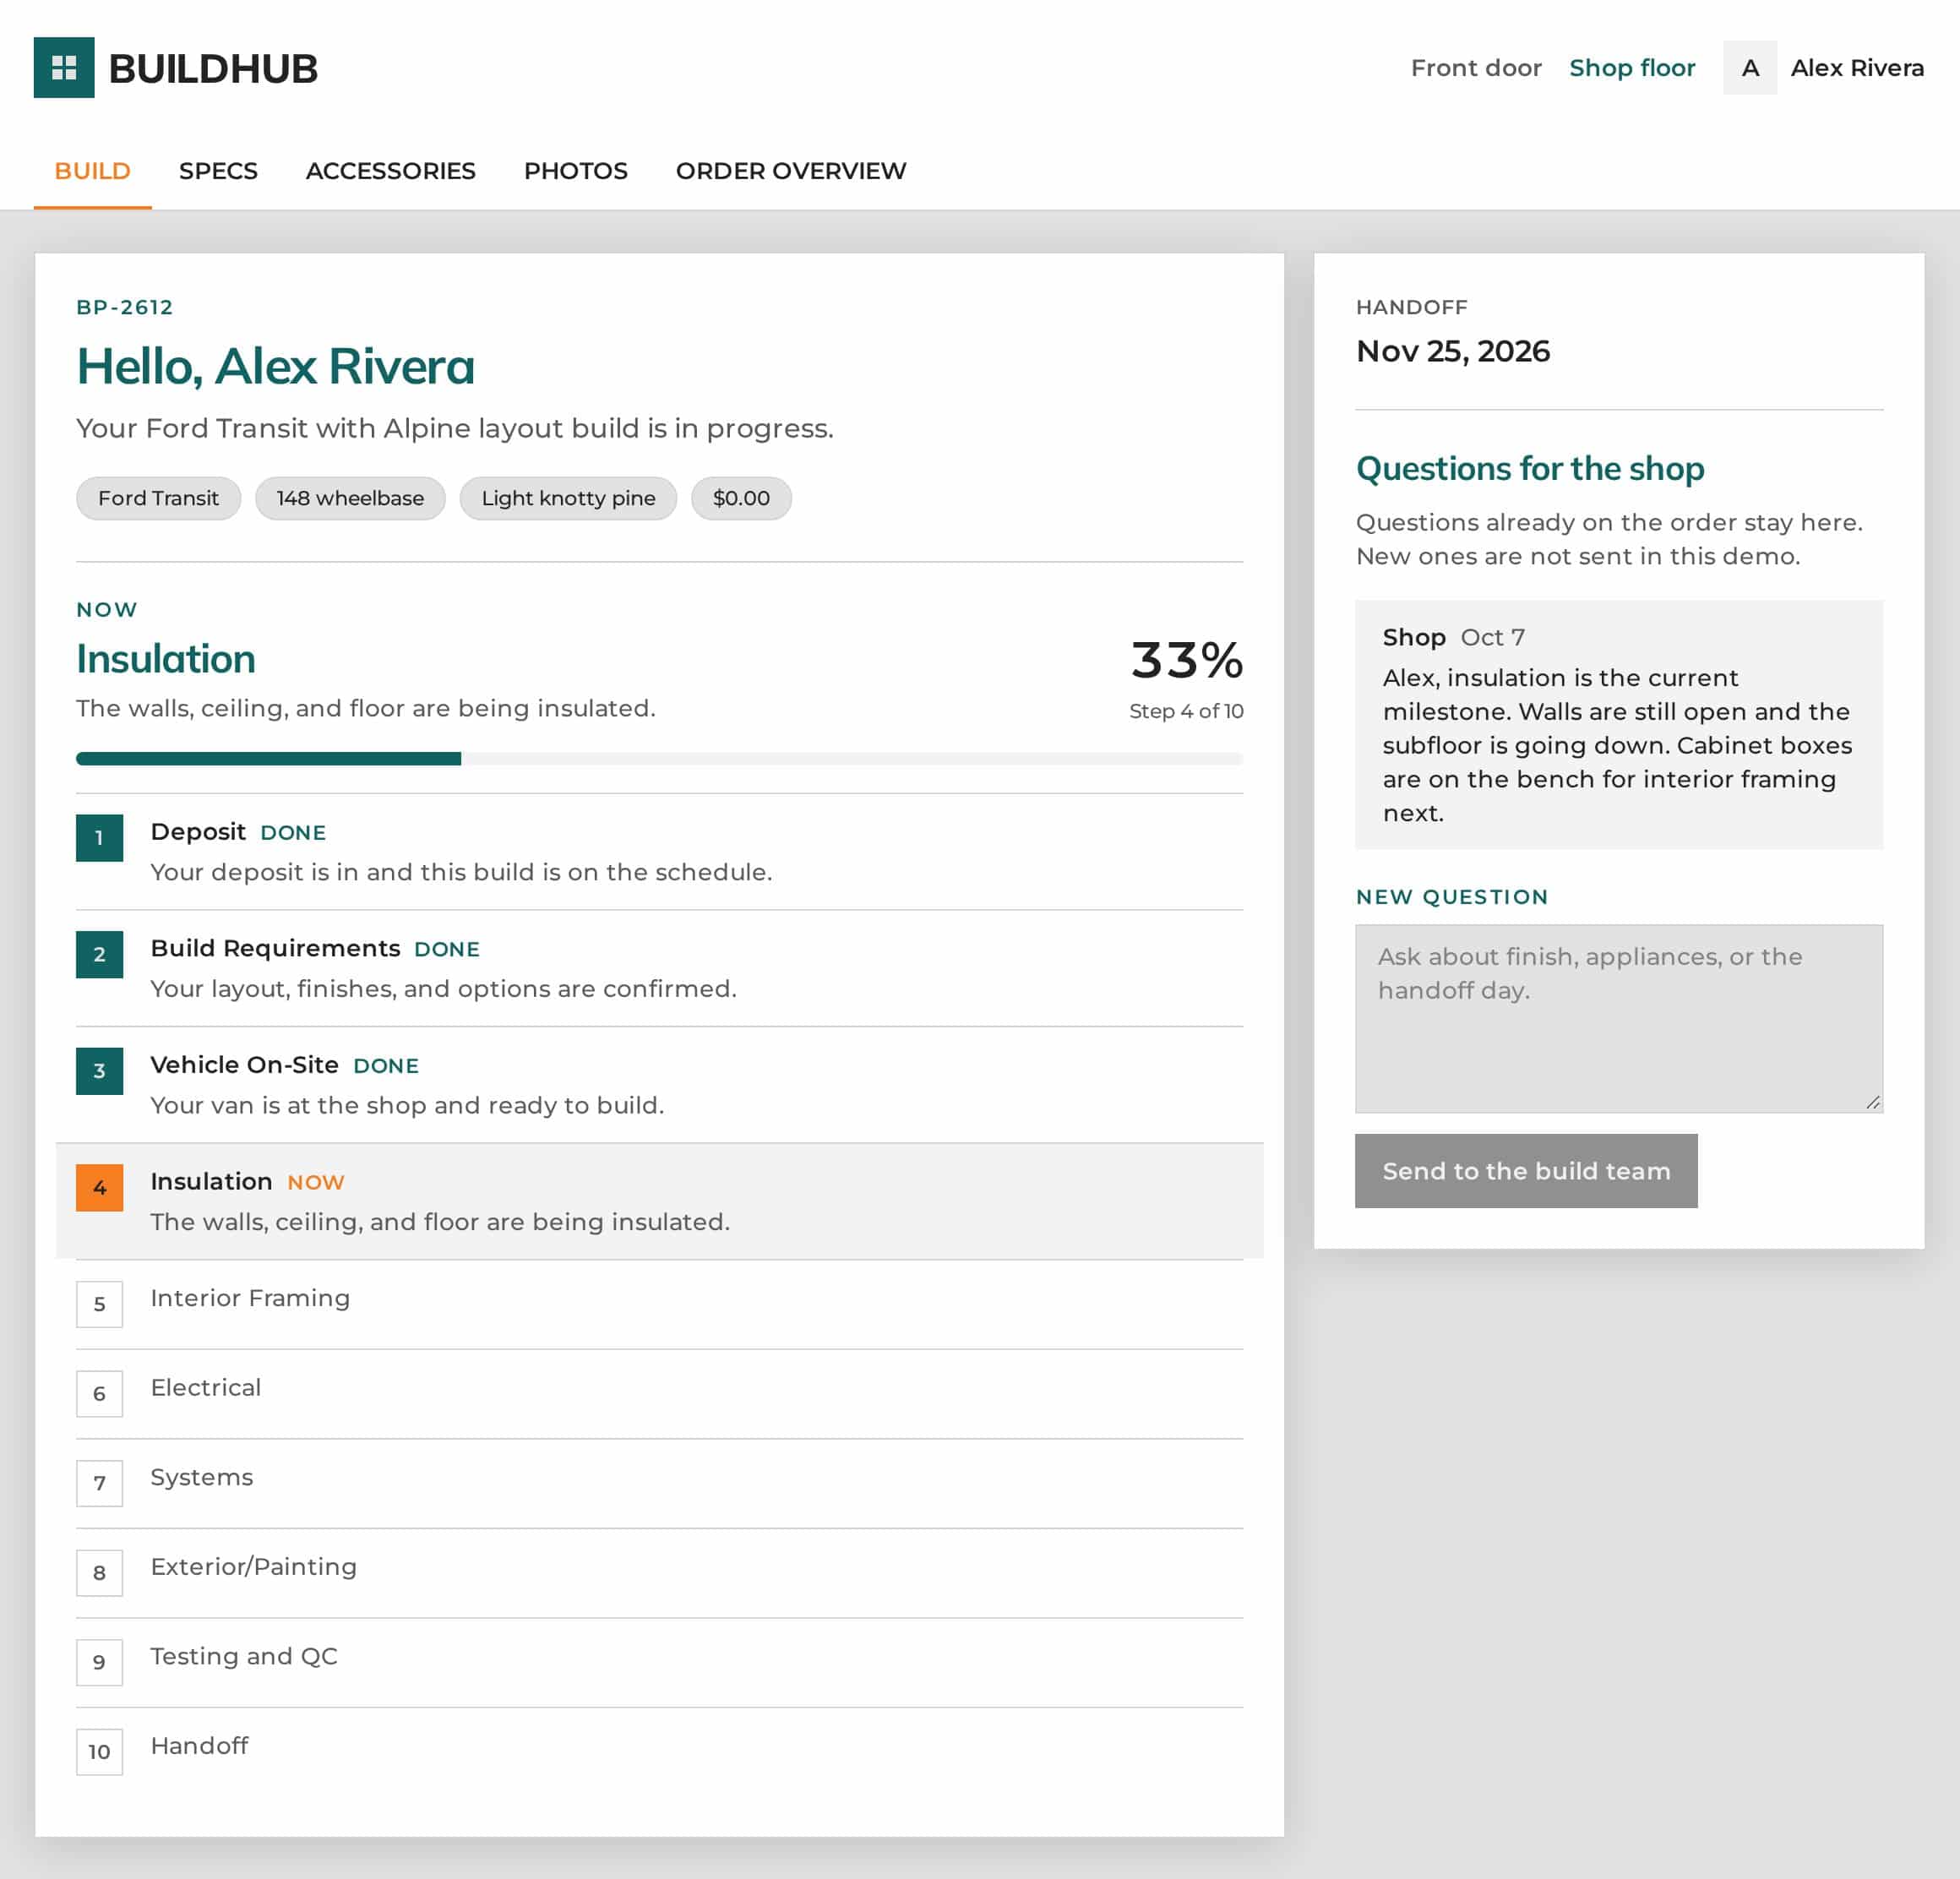Click the Shop Oct 7 message

pyautogui.click(x=1618, y=724)
